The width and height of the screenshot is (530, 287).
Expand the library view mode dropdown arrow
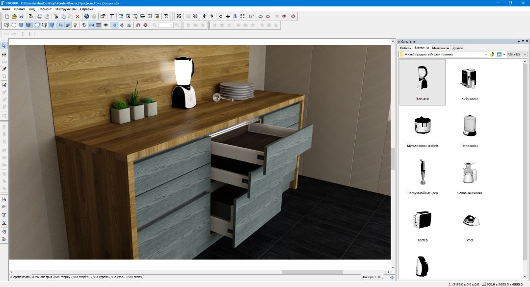pyautogui.click(x=503, y=54)
